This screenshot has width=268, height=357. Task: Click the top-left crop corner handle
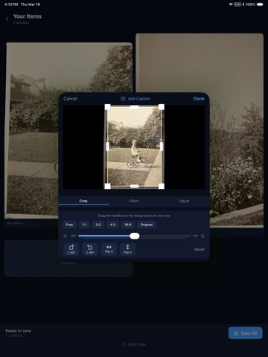[107, 107]
